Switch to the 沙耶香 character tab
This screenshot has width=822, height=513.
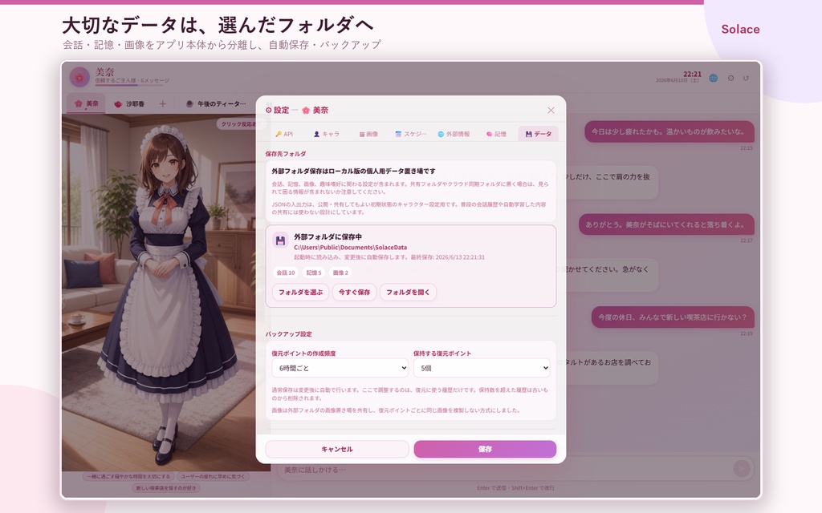pos(129,103)
